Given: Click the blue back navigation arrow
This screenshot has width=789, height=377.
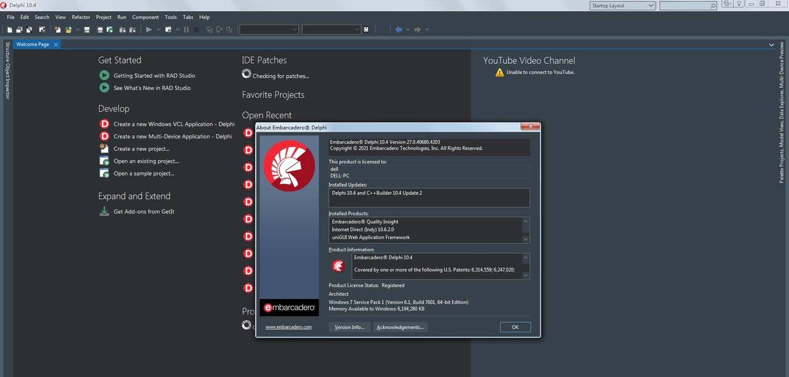Looking at the screenshot, I should tap(398, 30).
